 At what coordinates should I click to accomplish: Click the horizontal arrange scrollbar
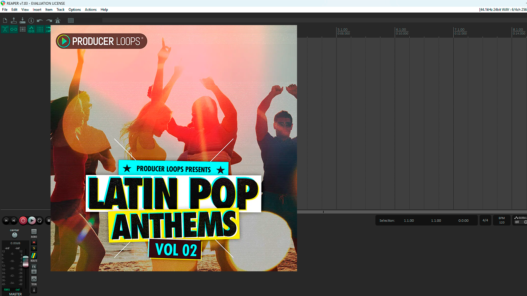(412, 212)
